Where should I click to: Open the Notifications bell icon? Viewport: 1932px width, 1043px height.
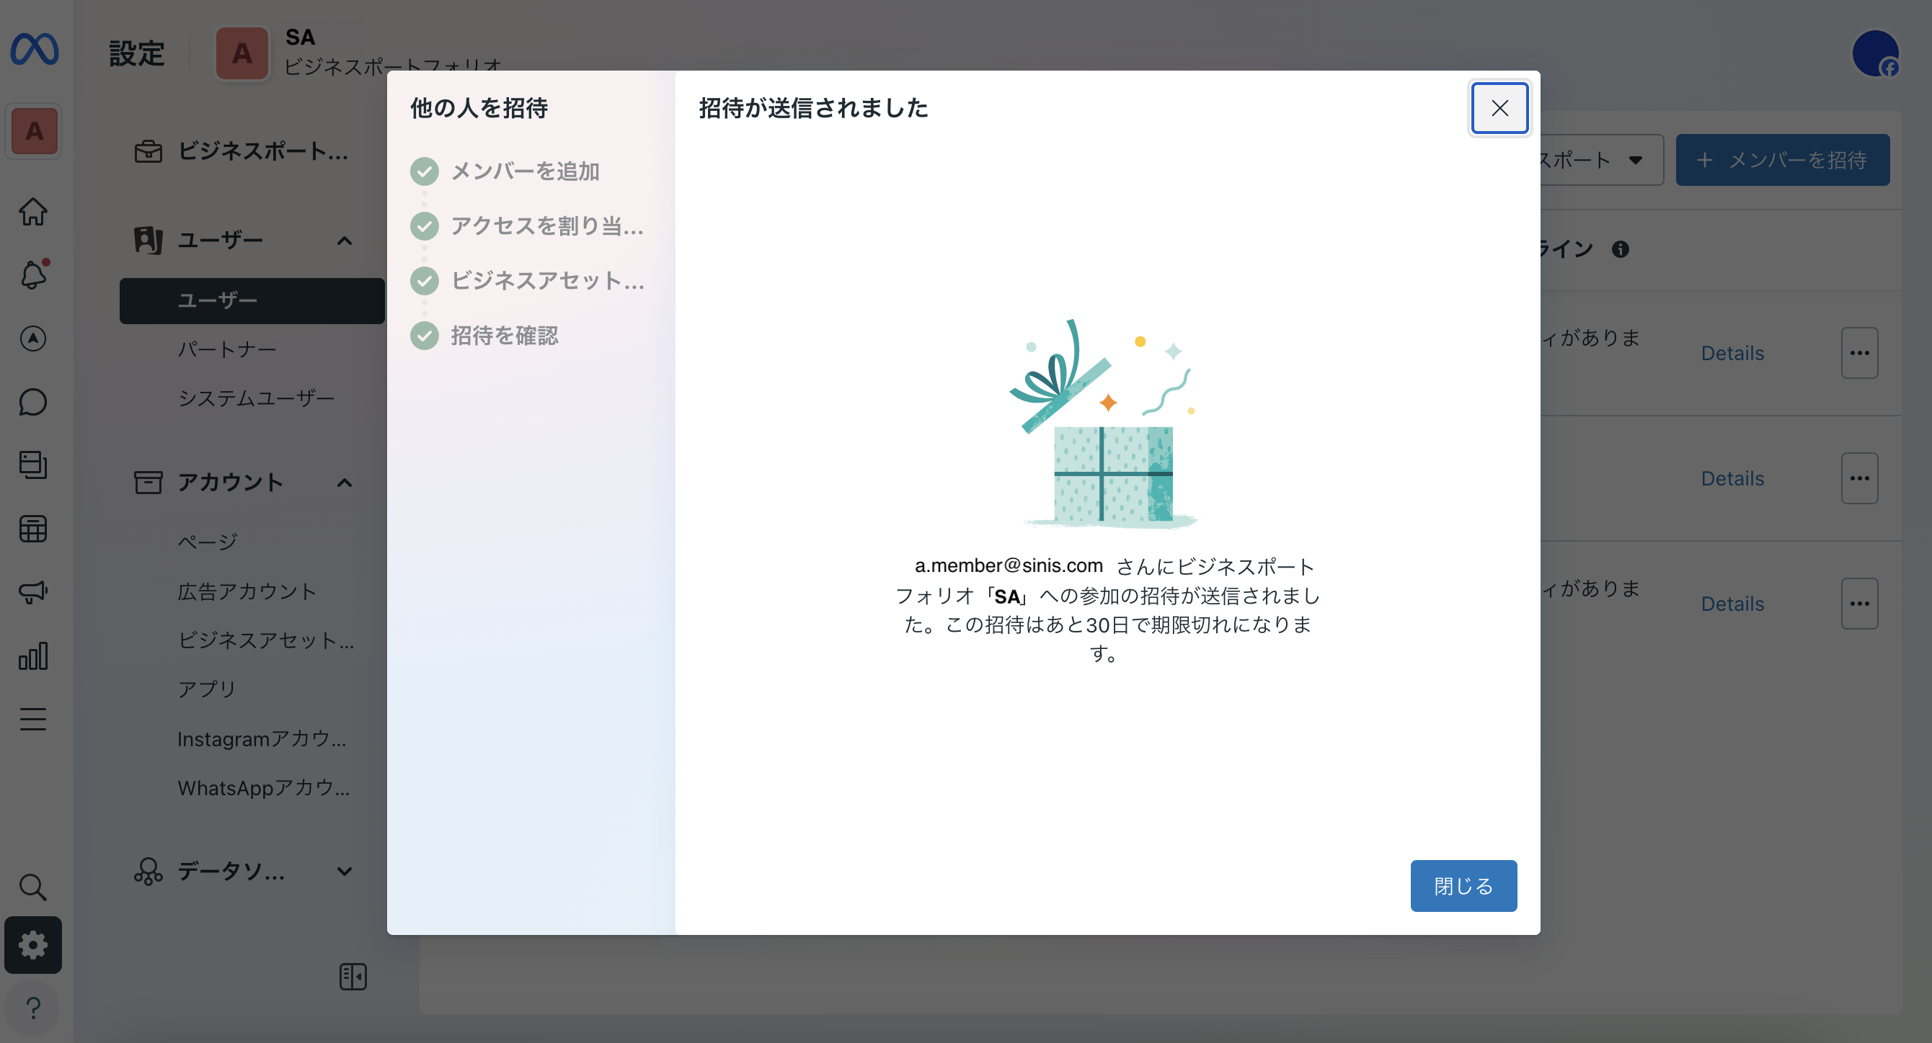click(x=33, y=274)
